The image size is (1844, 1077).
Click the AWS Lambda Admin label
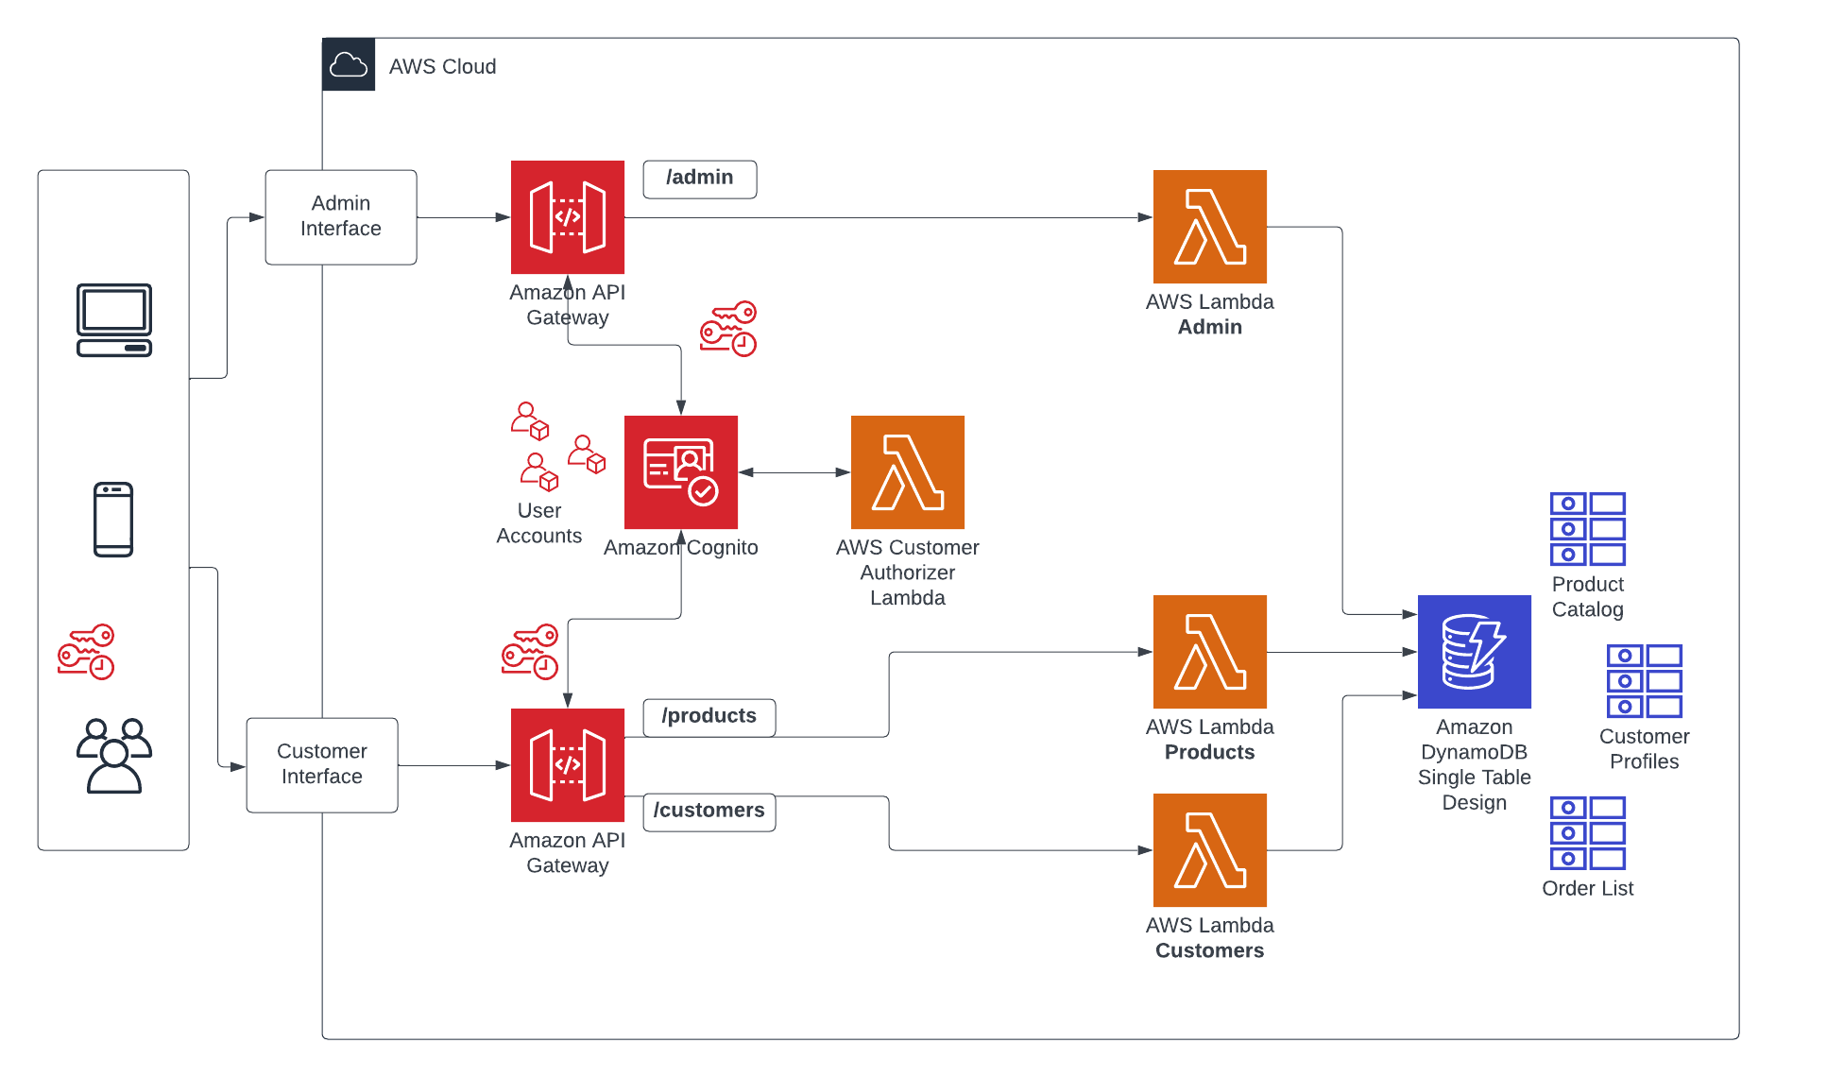(x=1210, y=315)
